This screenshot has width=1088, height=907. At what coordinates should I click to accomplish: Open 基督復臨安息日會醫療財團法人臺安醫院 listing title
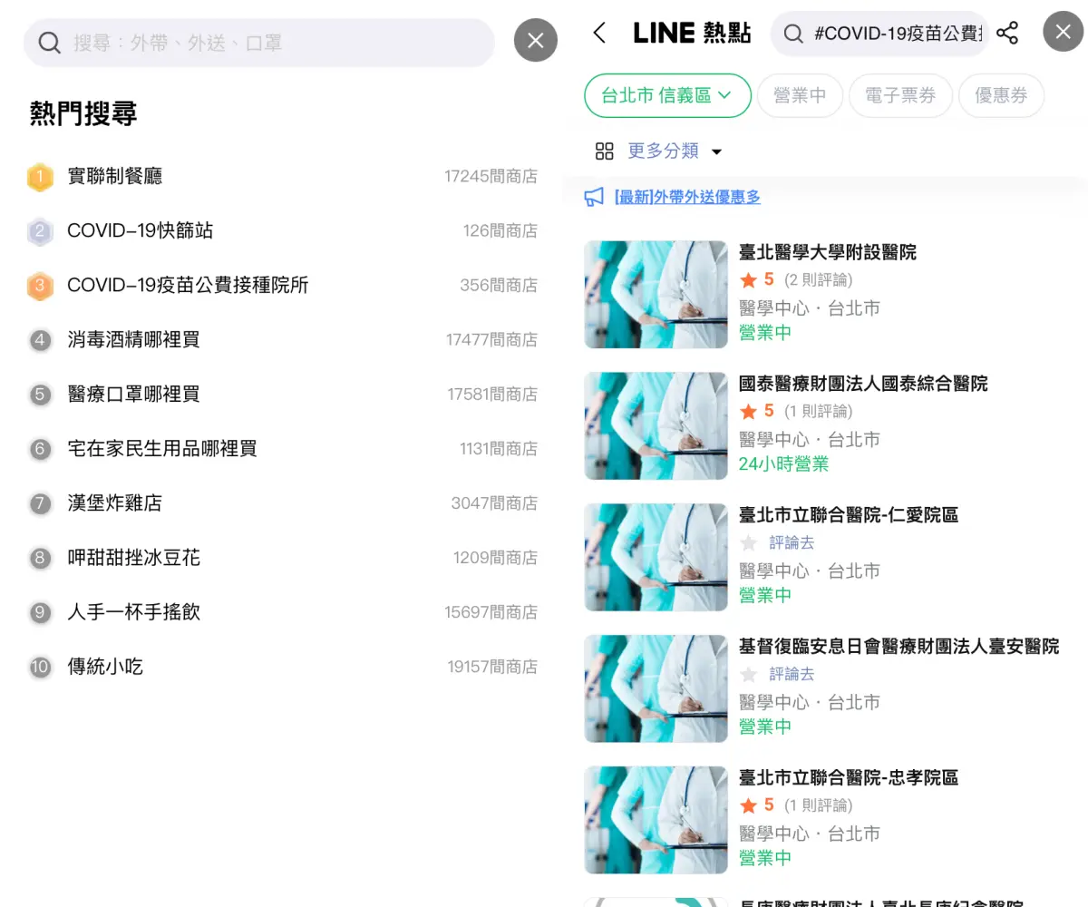coord(899,647)
